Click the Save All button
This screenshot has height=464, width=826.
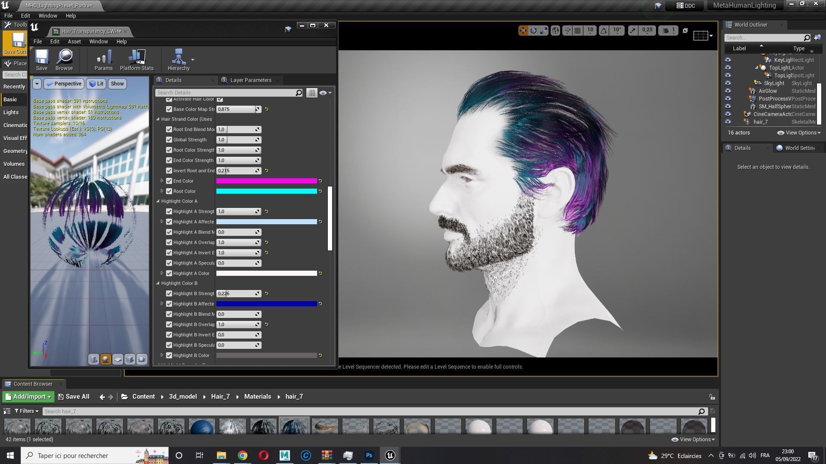[x=74, y=397]
